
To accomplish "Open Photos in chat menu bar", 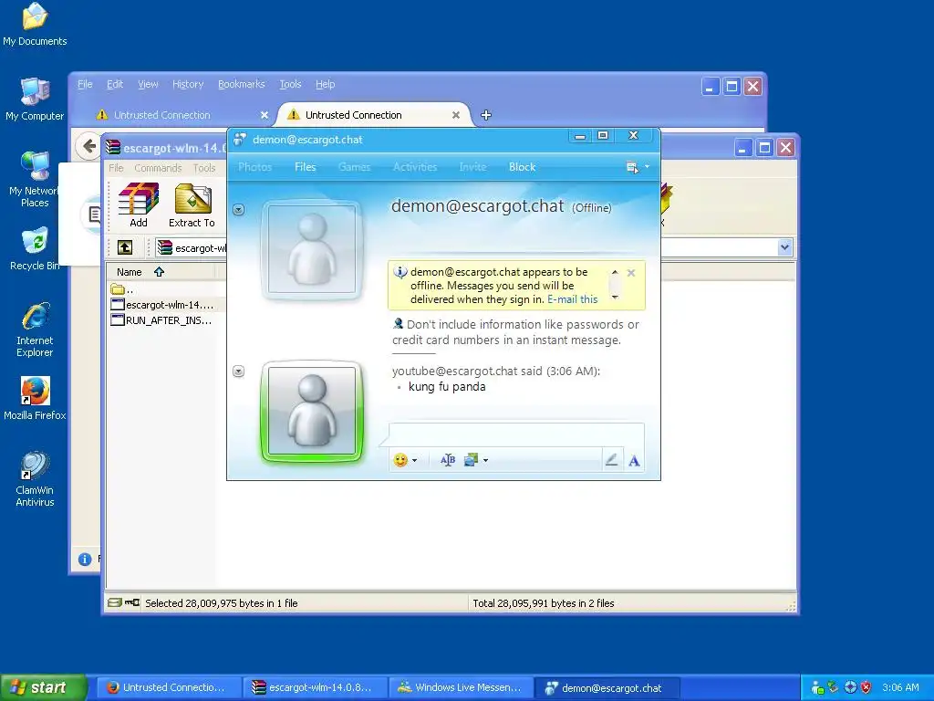I will [x=255, y=167].
